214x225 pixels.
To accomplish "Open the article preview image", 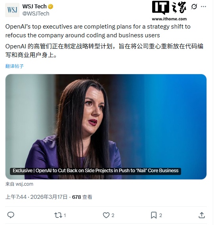I will coord(106,127).
